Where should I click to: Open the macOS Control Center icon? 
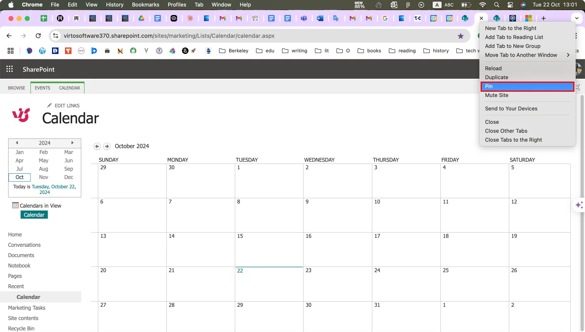pyautogui.click(x=510, y=5)
